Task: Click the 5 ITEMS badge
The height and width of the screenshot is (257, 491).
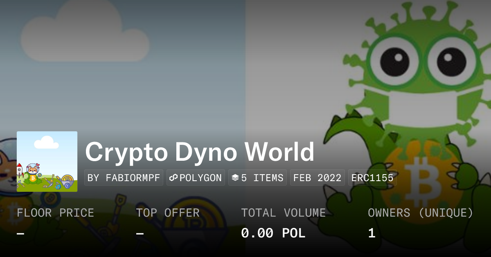Action: point(257,178)
